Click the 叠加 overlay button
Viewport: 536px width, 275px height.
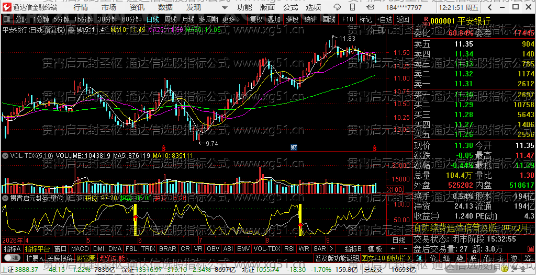(274, 20)
